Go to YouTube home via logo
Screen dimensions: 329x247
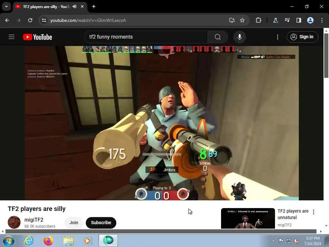pos(38,37)
